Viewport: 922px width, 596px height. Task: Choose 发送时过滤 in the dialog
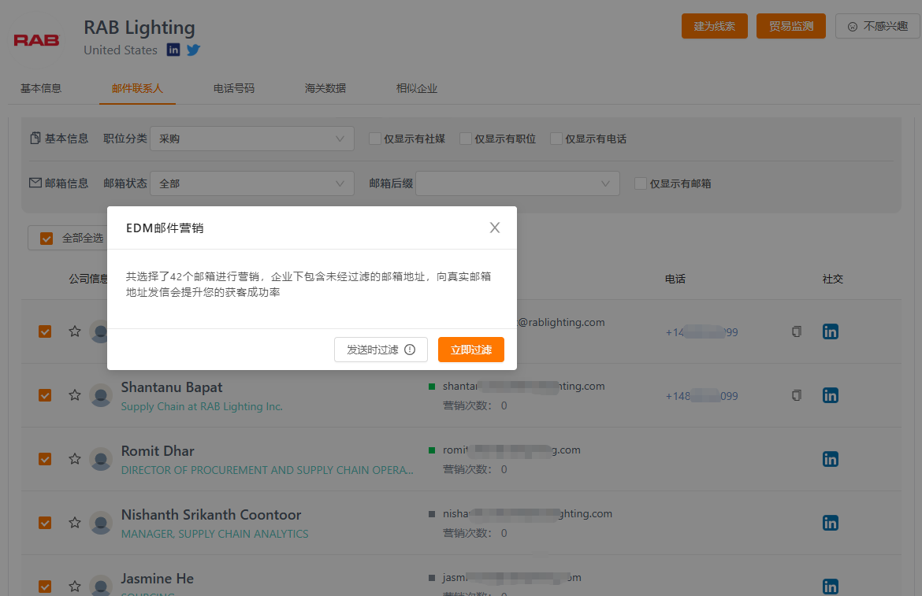[381, 350]
